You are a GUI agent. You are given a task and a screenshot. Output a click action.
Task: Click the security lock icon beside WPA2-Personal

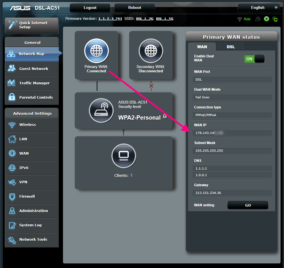pos(165,116)
